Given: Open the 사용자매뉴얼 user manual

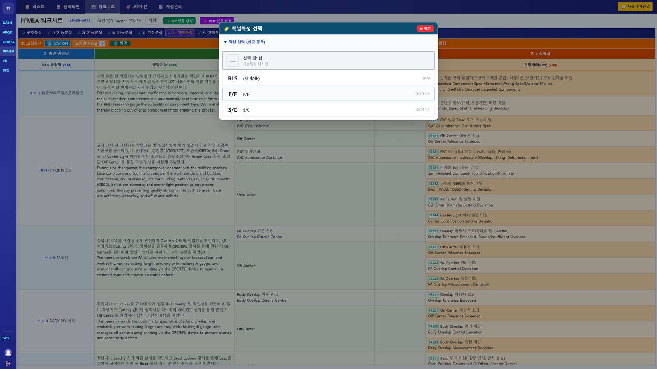Looking at the screenshot, I should point(635,7).
